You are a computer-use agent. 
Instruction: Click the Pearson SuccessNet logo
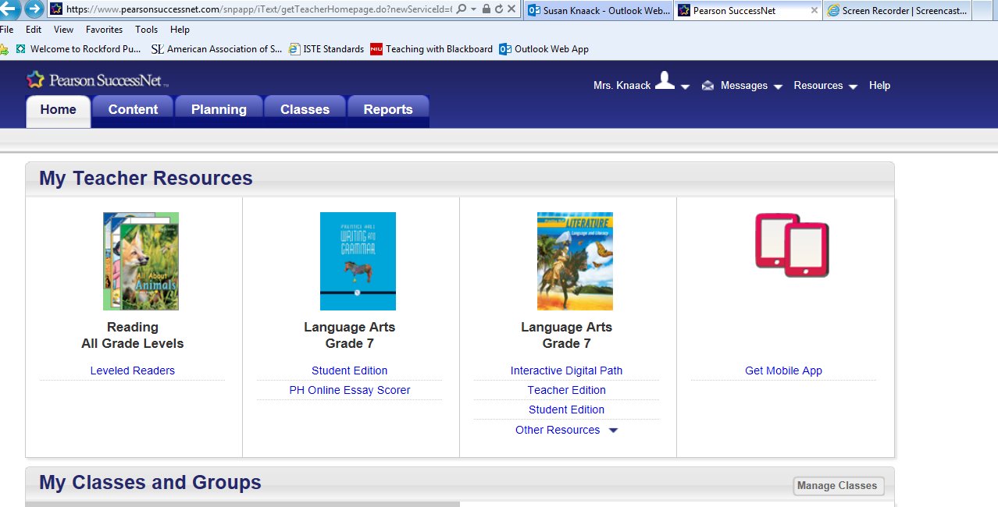click(98, 80)
